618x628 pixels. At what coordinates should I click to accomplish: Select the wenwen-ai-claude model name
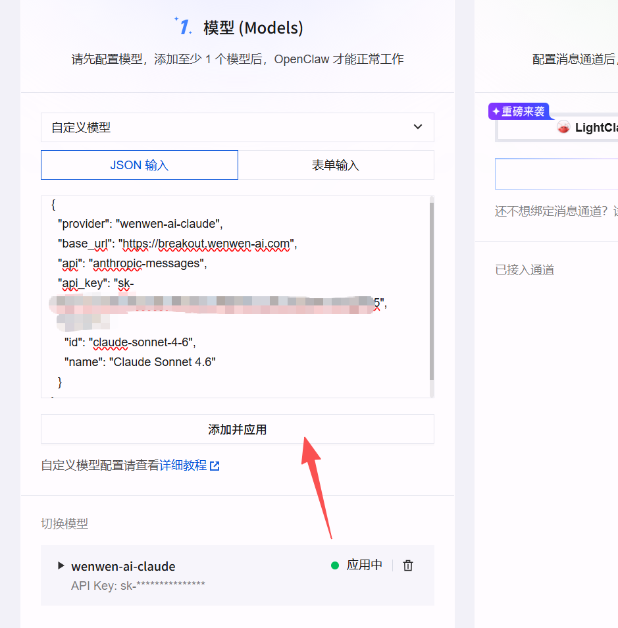click(x=123, y=566)
